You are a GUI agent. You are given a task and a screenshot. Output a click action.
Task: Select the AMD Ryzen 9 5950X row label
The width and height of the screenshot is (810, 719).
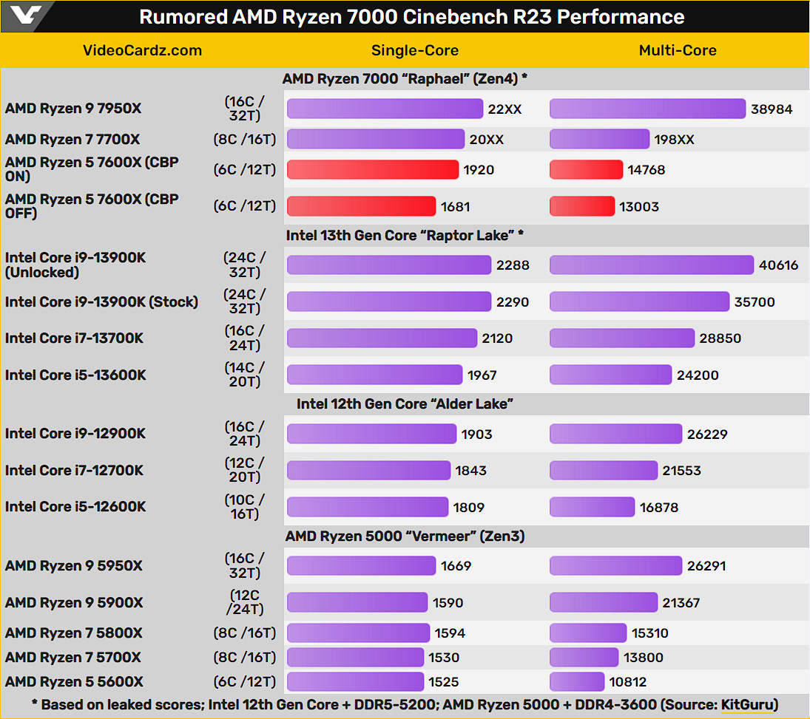74,566
